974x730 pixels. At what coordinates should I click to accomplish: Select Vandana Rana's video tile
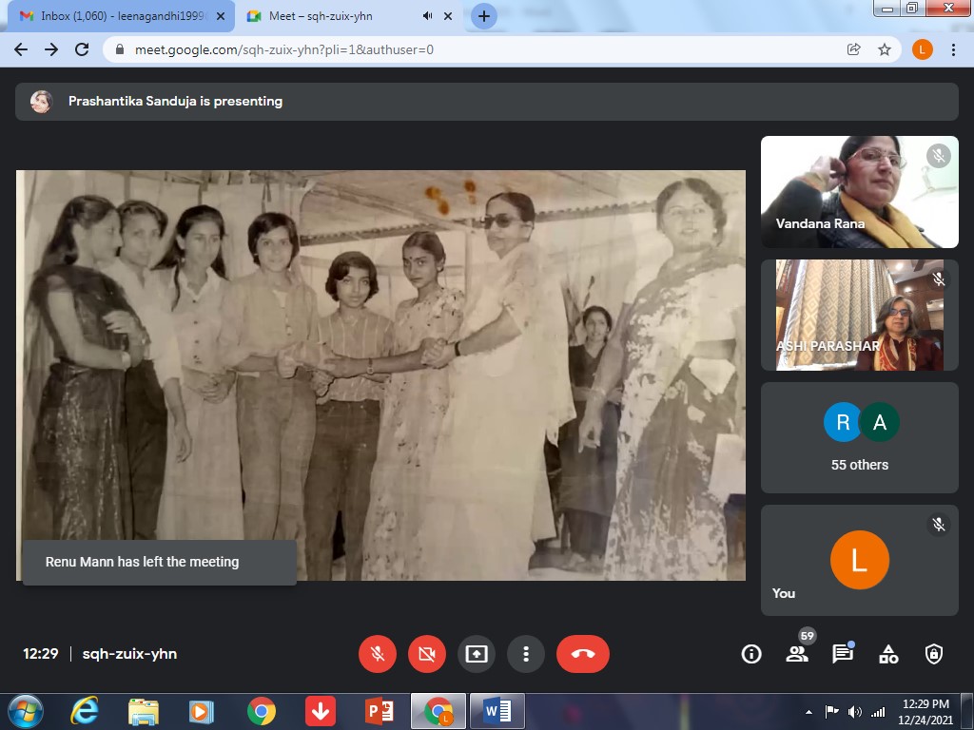coord(859,192)
